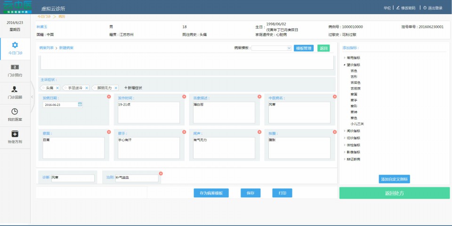452x226 pixels.
Task: Click the 门诊回顾 person icon
Action: pos(15,89)
